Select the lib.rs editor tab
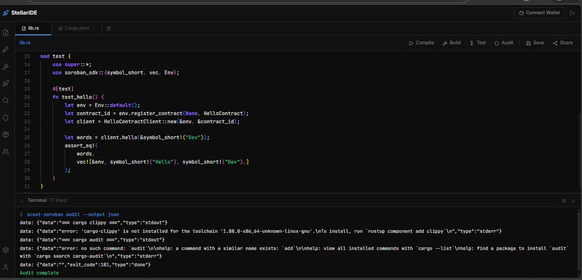Image resolution: width=582 pixels, height=280 pixels. coord(33,29)
